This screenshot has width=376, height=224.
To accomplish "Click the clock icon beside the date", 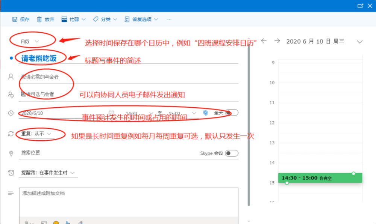I will pos(11,113).
